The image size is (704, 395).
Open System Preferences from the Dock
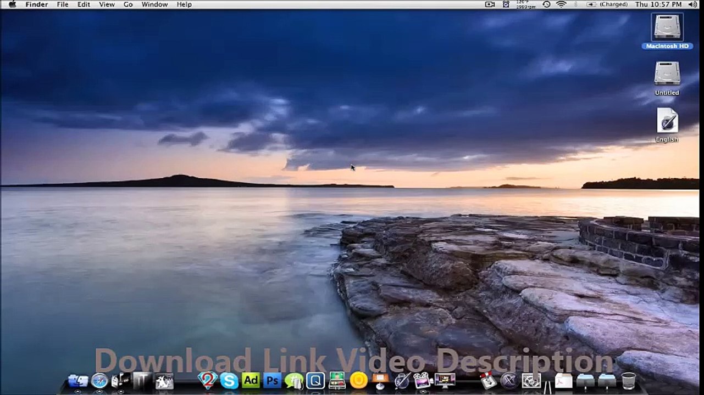coord(531,381)
